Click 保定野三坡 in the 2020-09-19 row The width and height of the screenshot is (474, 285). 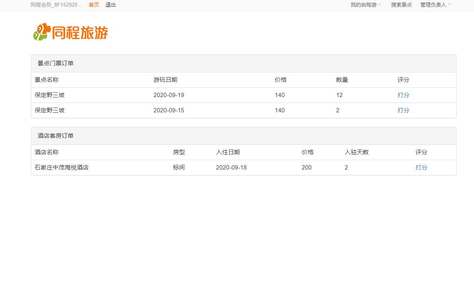point(50,95)
